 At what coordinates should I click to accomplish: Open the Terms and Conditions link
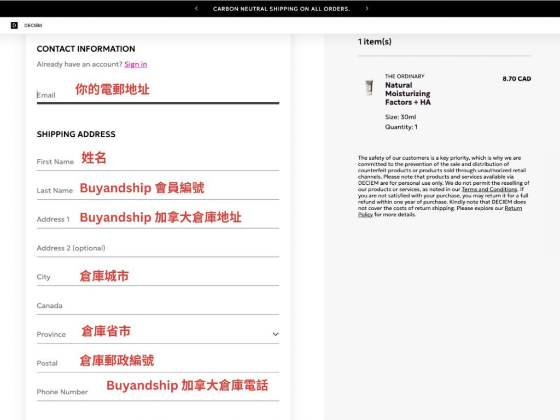(x=489, y=189)
